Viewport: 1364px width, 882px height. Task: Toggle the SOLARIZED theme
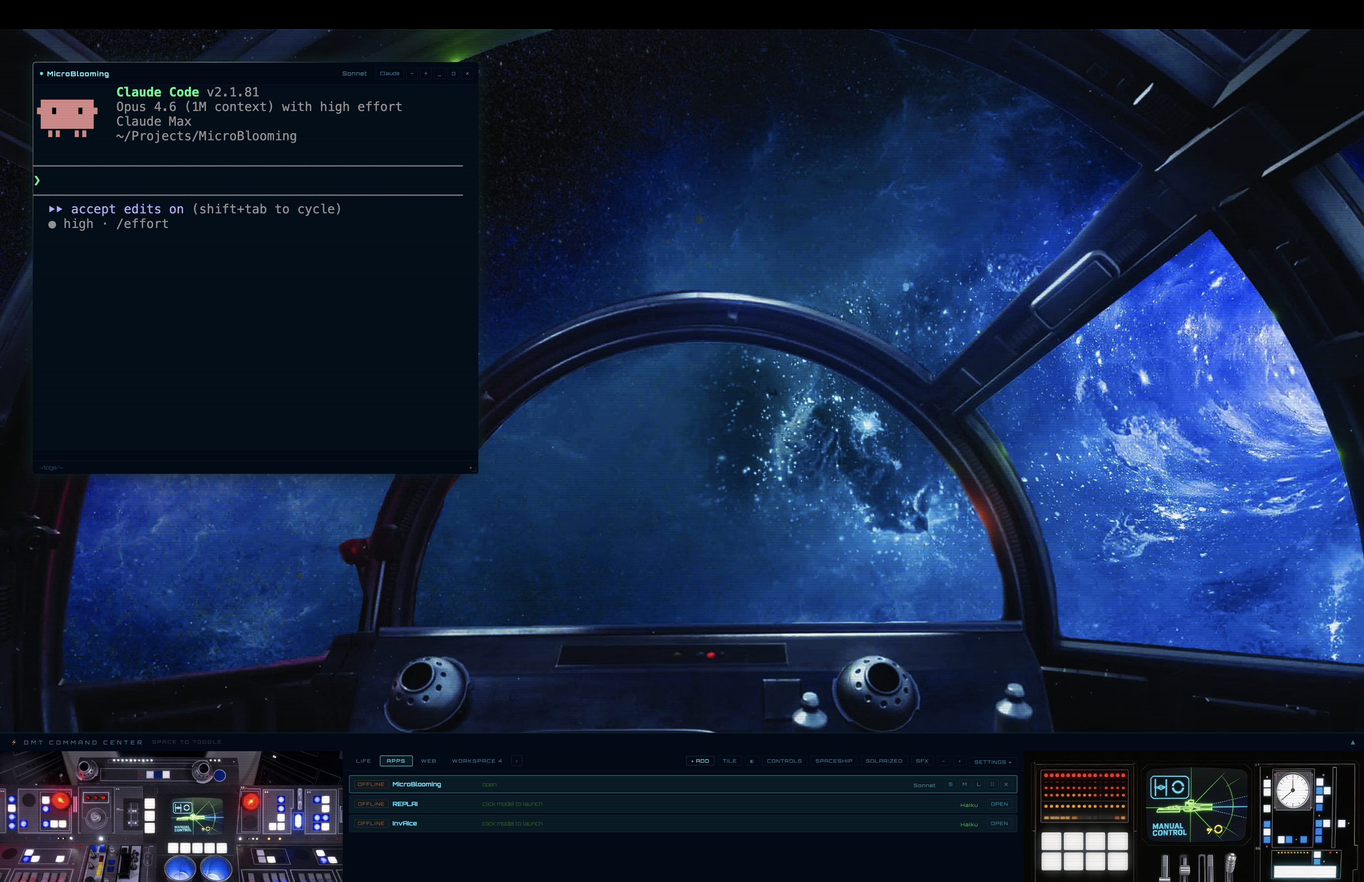tap(884, 761)
